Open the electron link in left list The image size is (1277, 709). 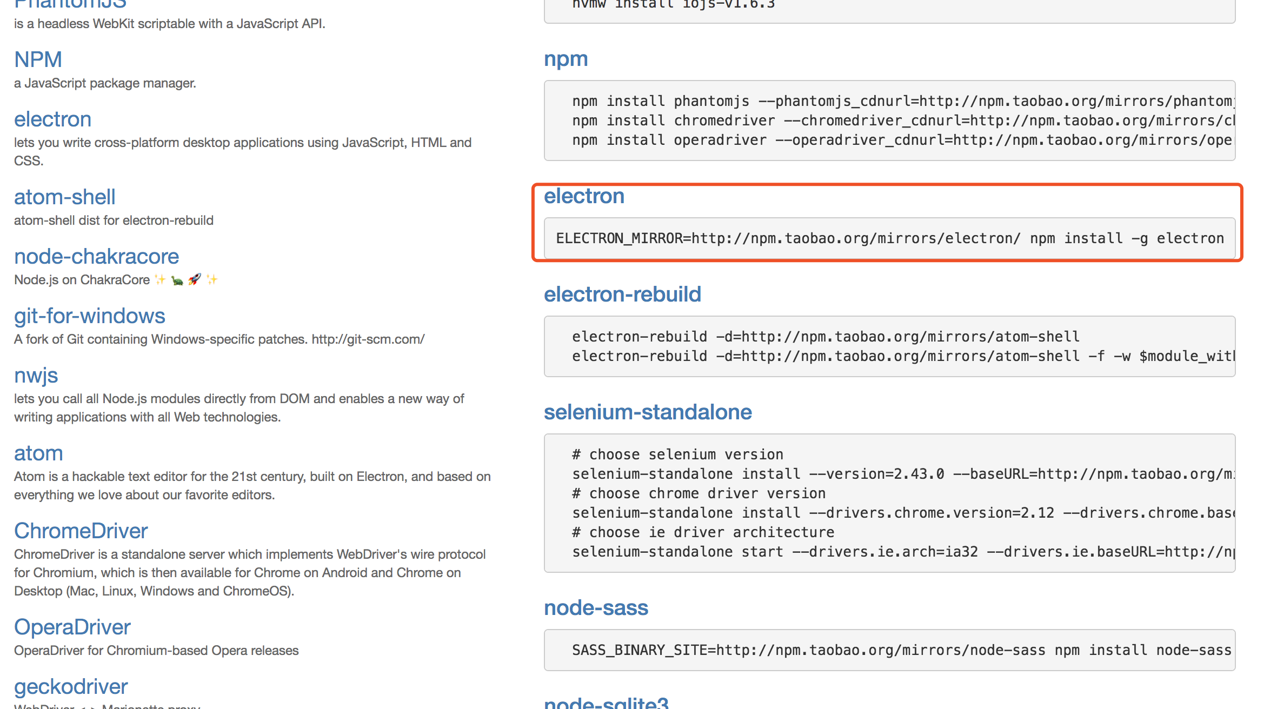pyautogui.click(x=52, y=119)
